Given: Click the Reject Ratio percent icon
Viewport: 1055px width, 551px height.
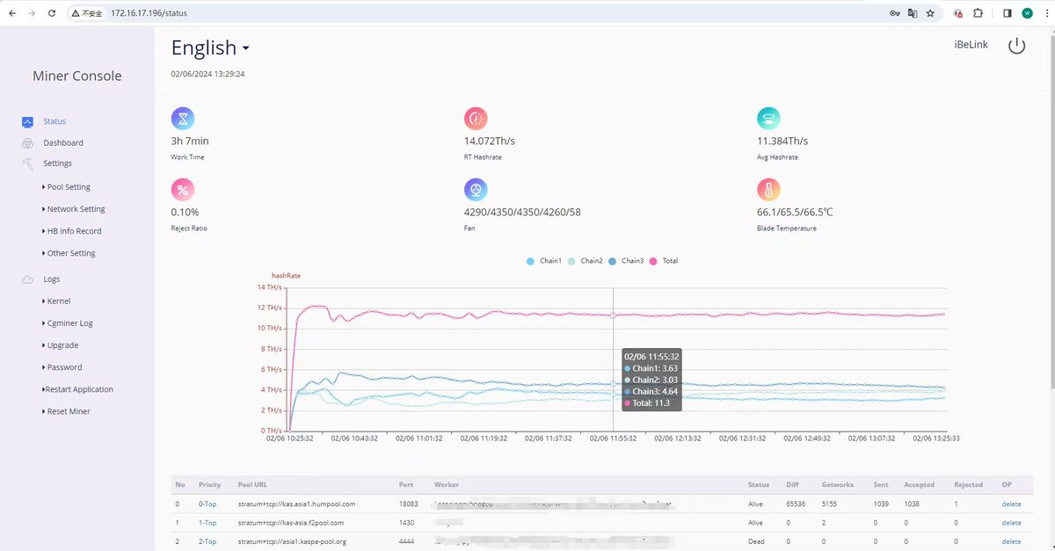Looking at the screenshot, I should [182, 189].
